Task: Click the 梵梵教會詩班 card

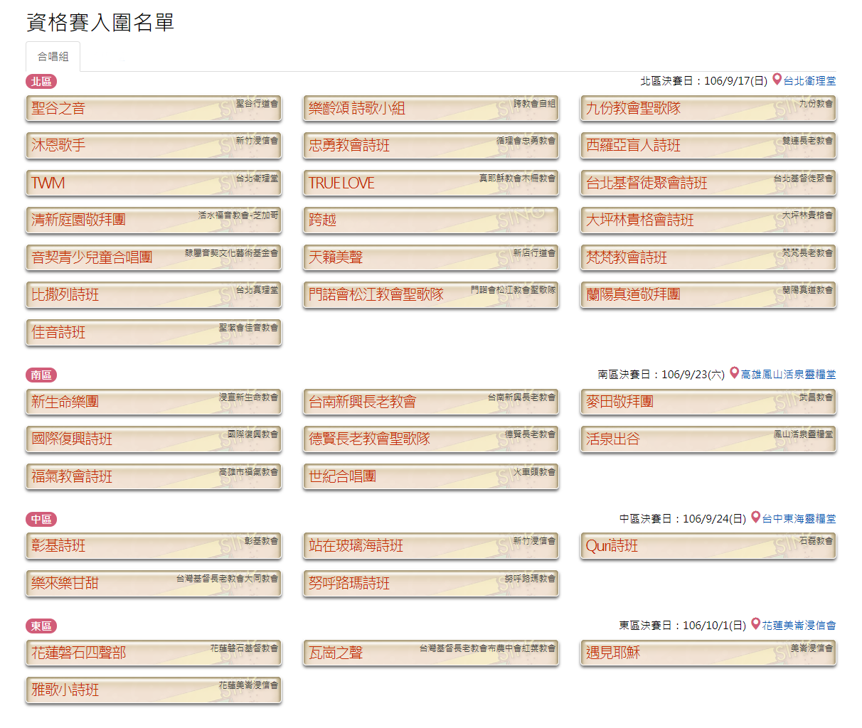Action: pyautogui.click(x=708, y=258)
